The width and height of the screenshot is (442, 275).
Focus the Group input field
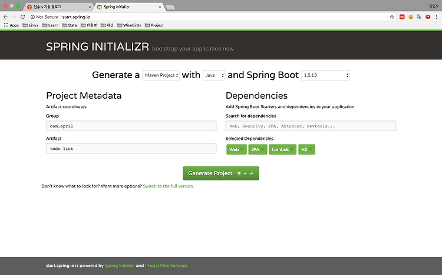[x=131, y=126]
